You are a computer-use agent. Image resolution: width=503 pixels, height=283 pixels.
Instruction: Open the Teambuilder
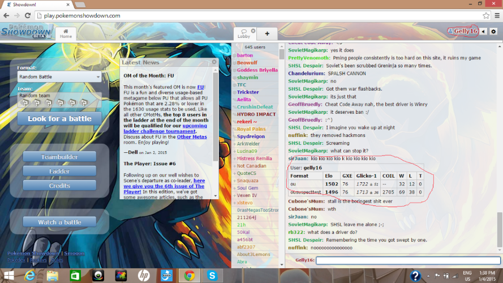pyautogui.click(x=59, y=157)
